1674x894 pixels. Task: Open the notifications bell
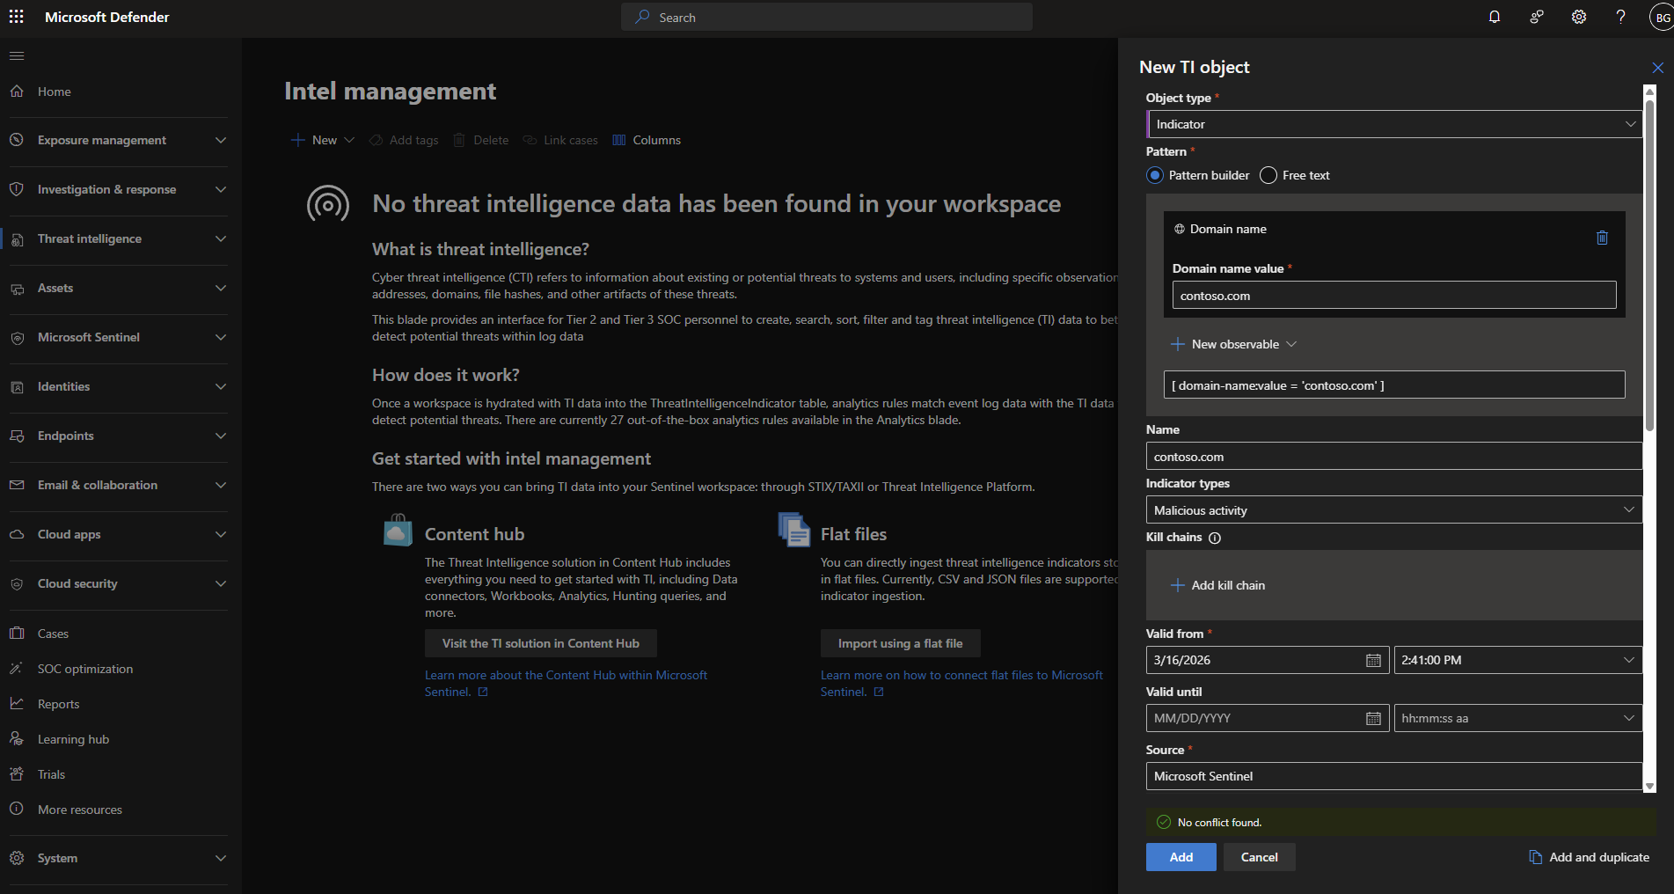pos(1494,18)
